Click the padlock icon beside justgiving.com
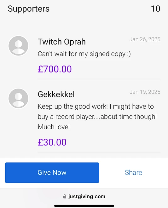The height and width of the screenshot is (208, 168). pos(65,196)
